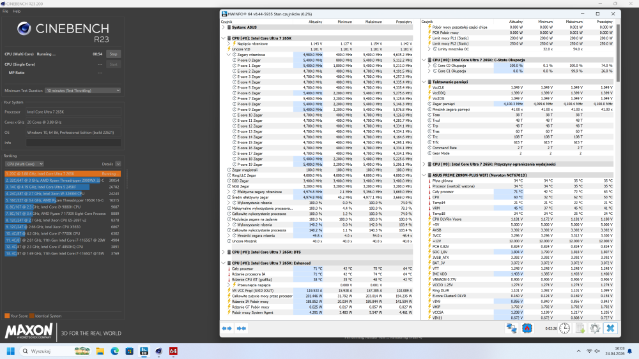Open the network/remote sensors icon in HWiNFO toolbar
The image size is (639, 359).
[511, 328]
